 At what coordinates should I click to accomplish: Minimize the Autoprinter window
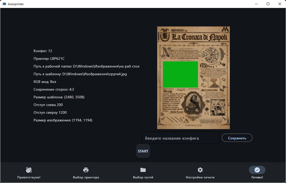click(256, 4)
